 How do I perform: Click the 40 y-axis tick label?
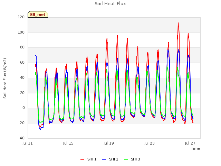tap(22, 77)
